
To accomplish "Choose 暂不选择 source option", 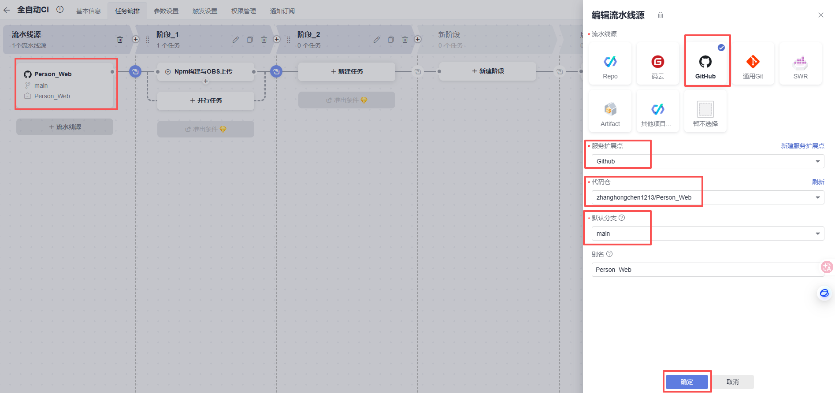I will click(705, 111).
